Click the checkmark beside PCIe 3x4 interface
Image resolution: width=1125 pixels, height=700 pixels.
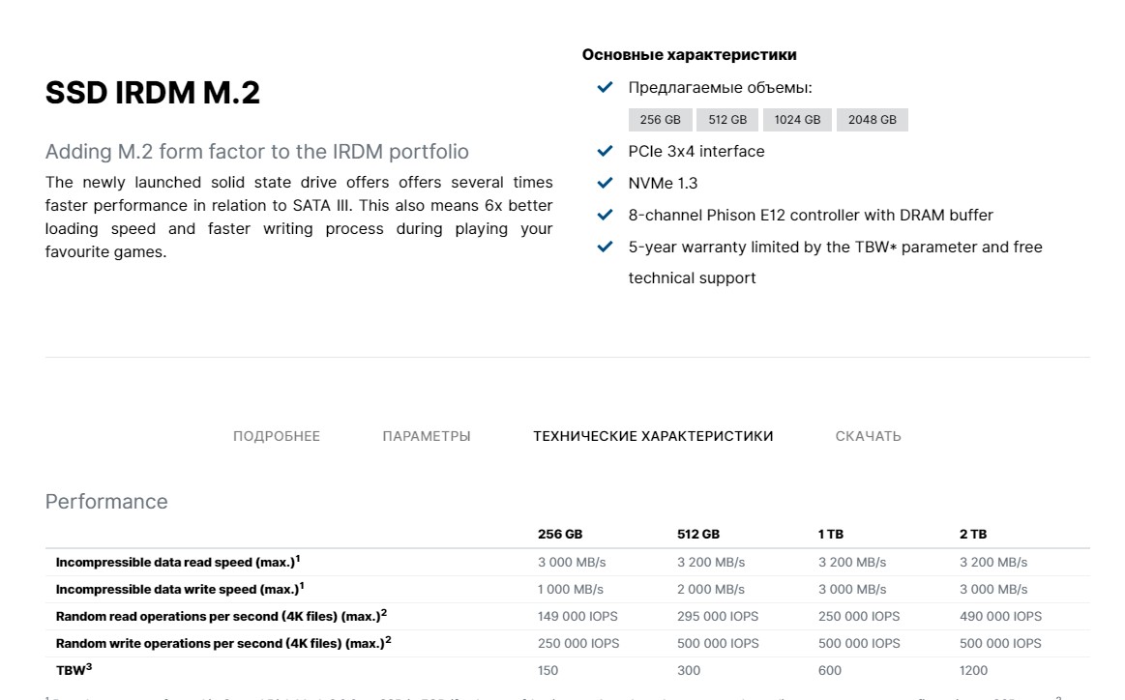(605, 152)
